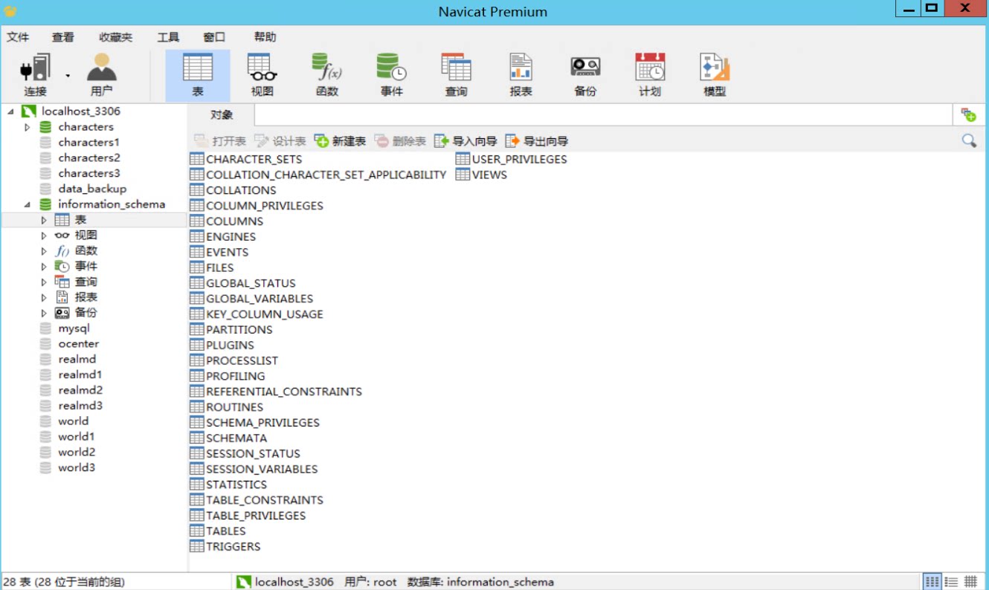This screenshot has height=590, width=989.
Task: Collapse the information_schema database node
Action: click(28, 204)
